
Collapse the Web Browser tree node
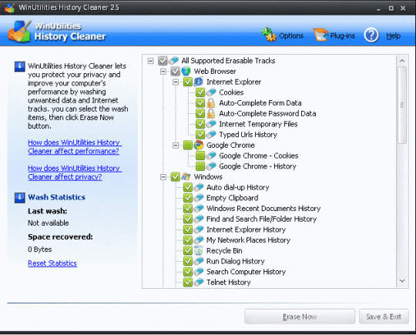[x=163, y=72]
